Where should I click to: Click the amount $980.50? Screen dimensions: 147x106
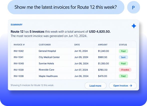[x=102, y=57]
